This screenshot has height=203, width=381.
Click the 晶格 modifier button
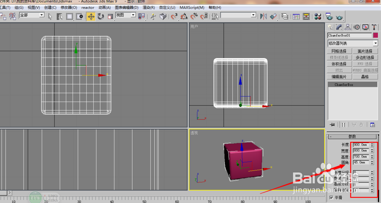[365, 77]
